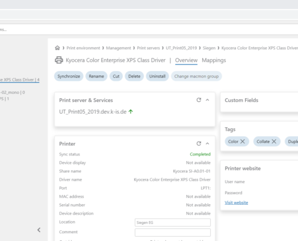
Task: Click the Serial number label
Action: pos(72,205)
